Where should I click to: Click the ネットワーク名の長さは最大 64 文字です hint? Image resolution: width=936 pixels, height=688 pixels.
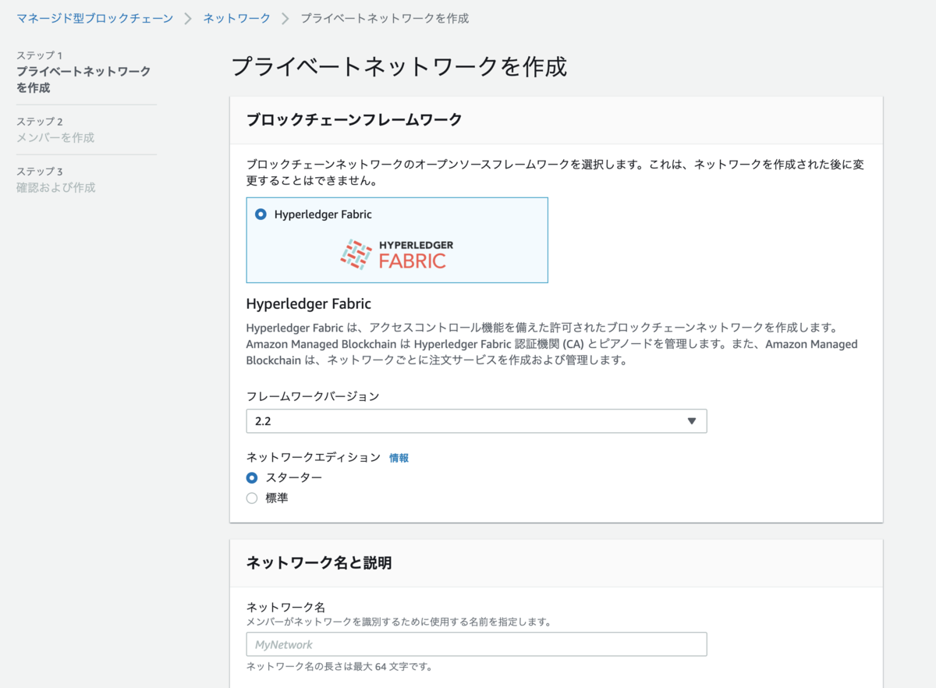(x=339, y=667)
